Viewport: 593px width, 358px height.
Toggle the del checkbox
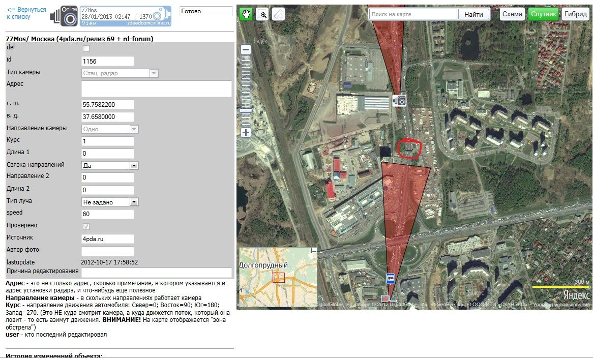coord(86,48)
